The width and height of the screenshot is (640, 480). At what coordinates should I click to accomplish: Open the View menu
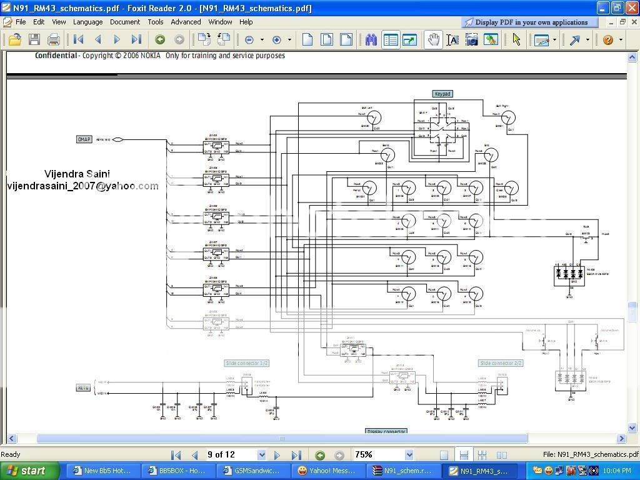(59, 22)
